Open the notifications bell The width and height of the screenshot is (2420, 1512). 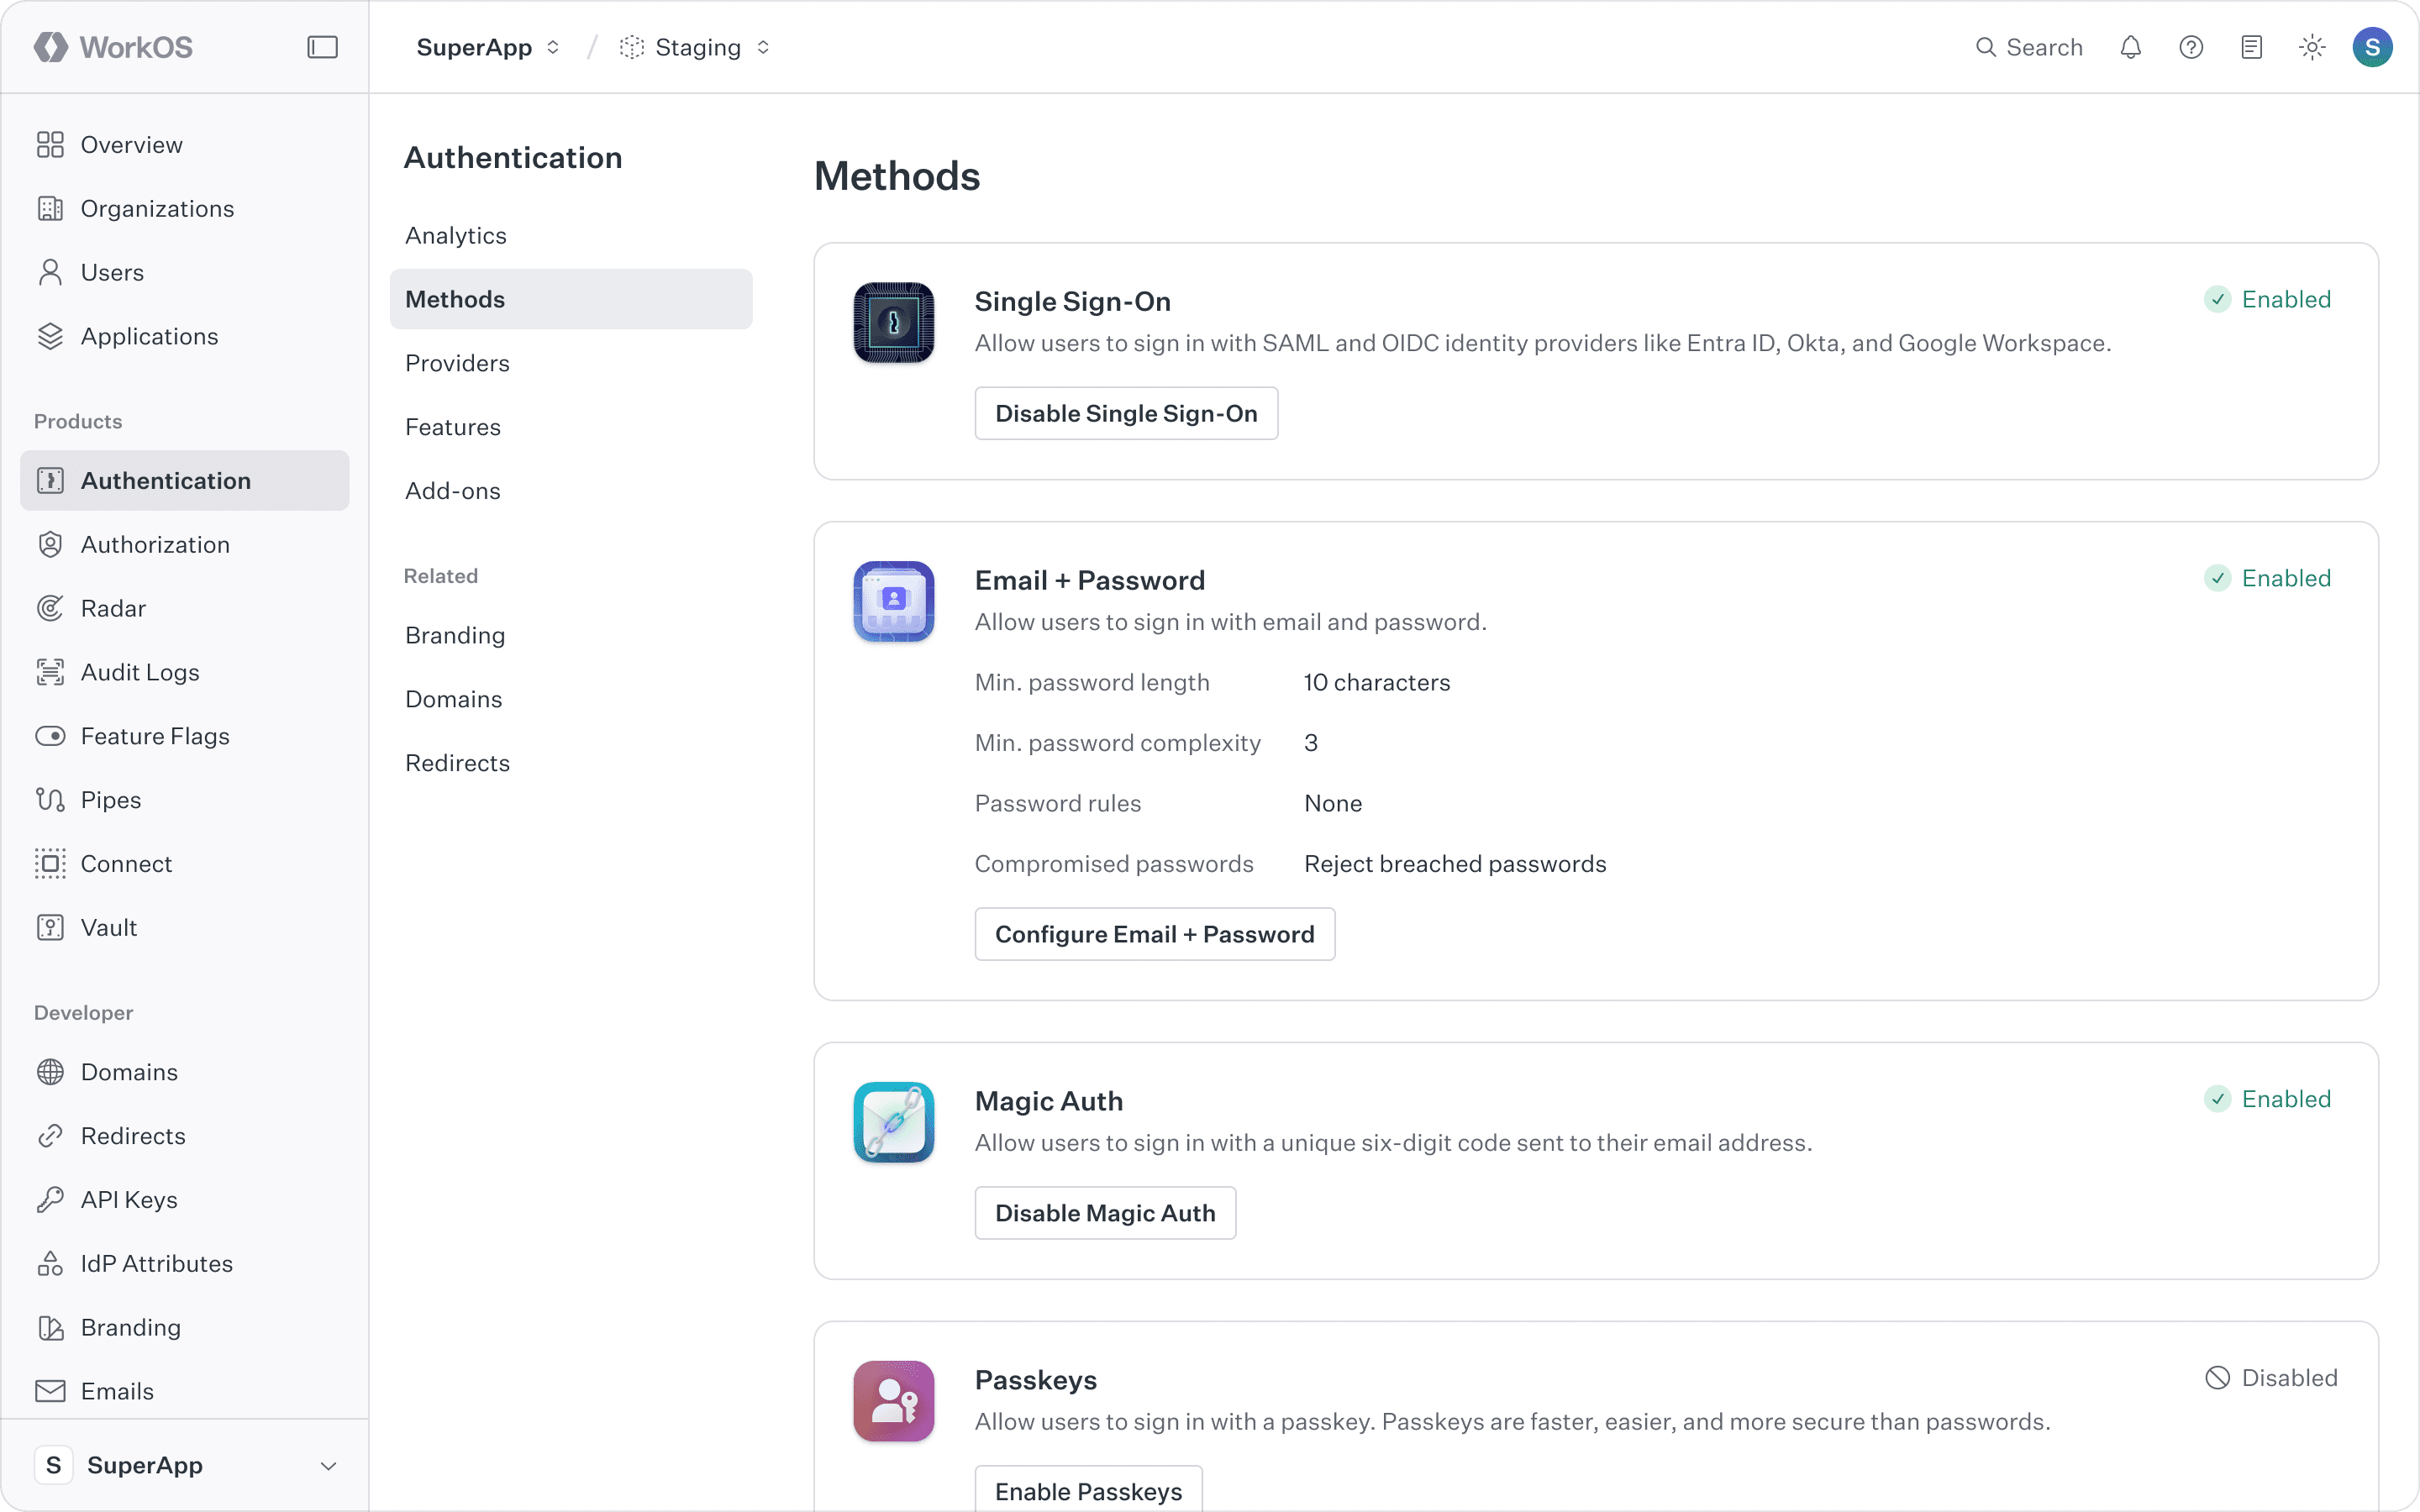tap(2131, 47)
